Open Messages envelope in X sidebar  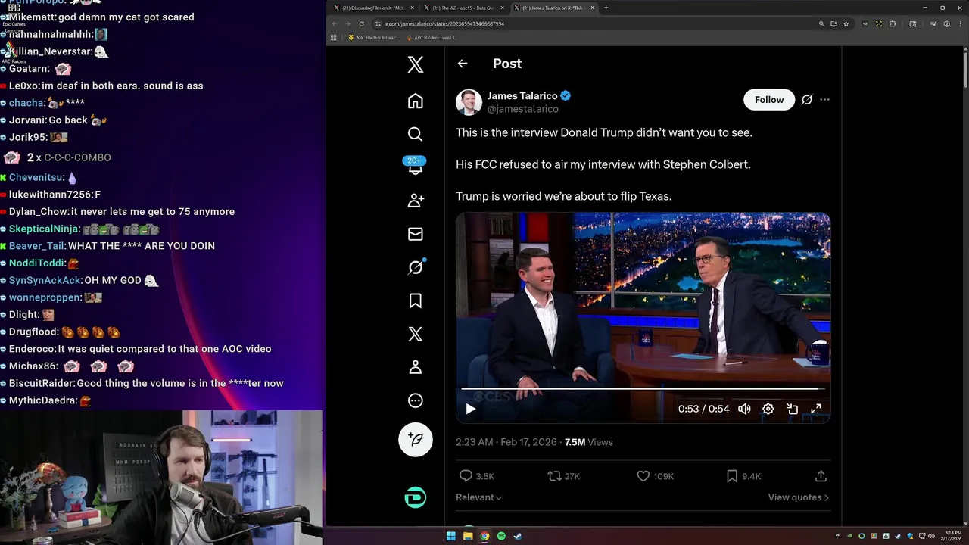pos(415,234)
